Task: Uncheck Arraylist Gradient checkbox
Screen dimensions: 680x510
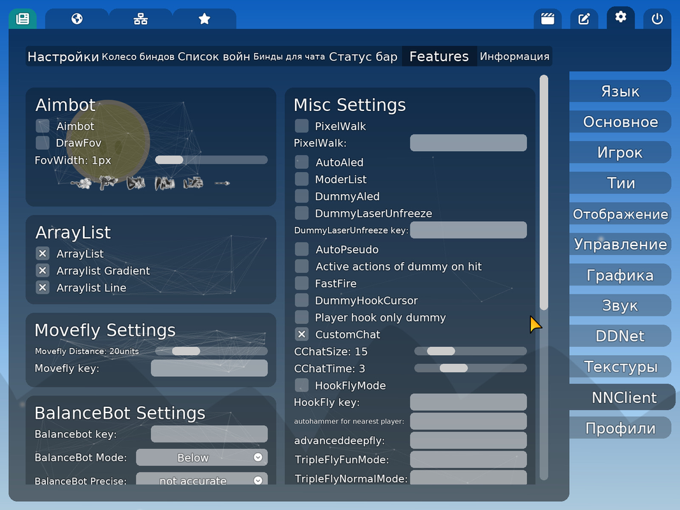Action: click(x=43, y=270)
